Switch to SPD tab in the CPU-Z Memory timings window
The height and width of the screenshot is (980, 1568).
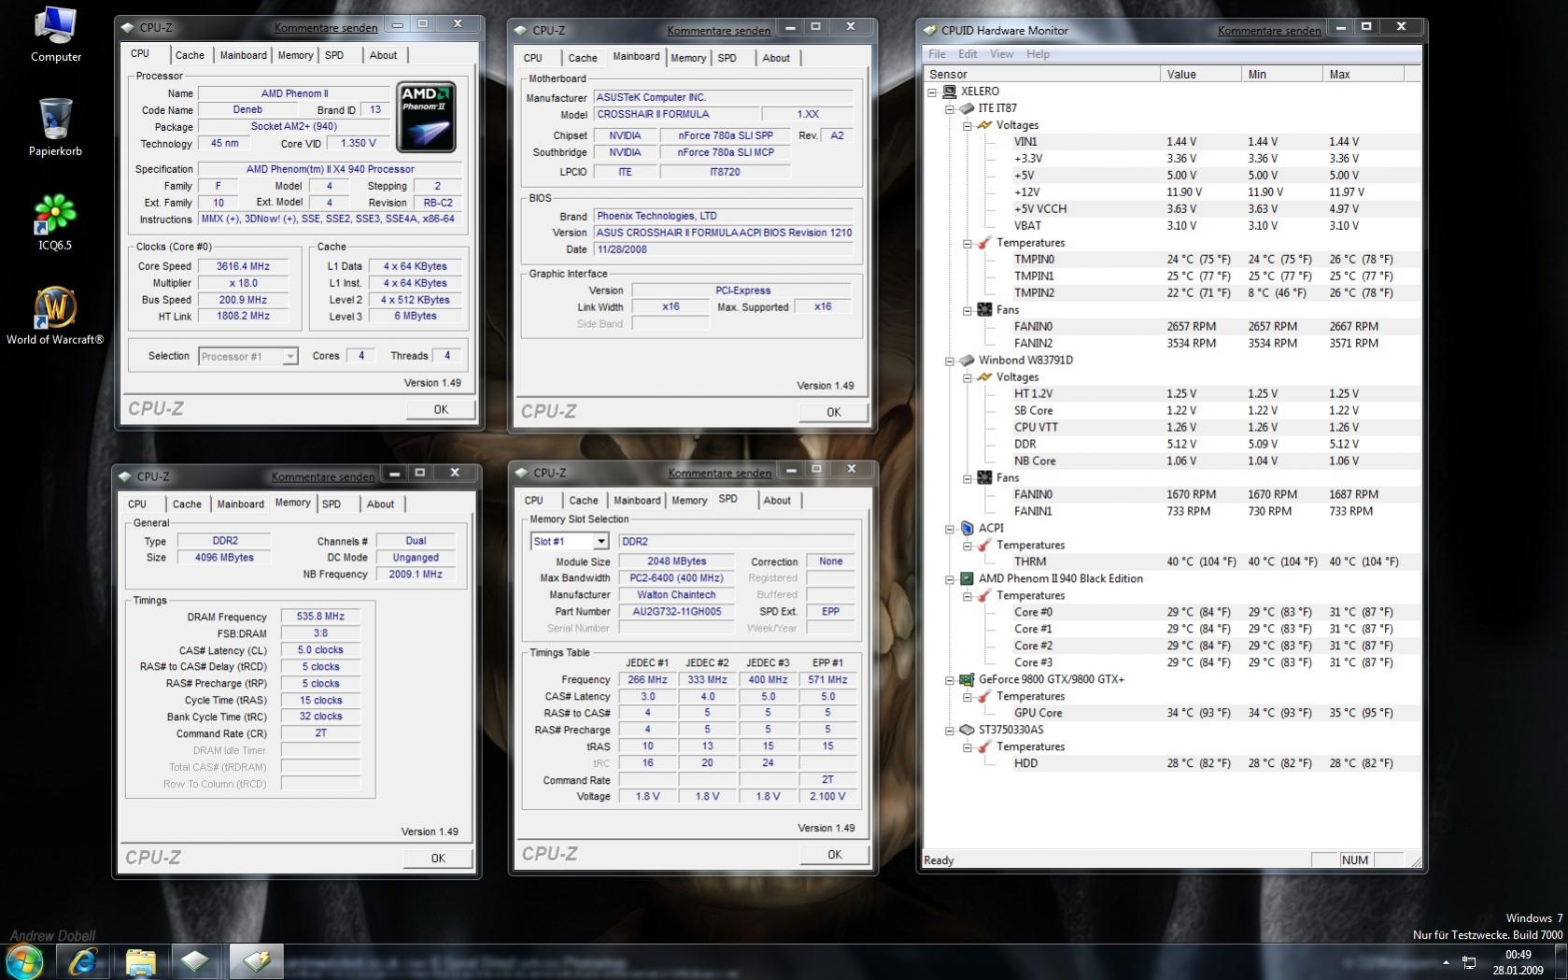[x=332, y=504]
